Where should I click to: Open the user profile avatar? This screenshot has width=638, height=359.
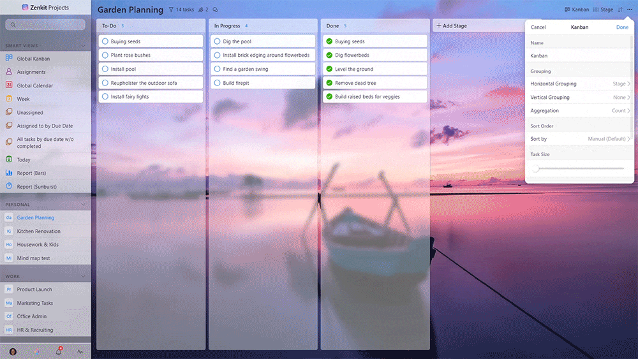tap(13, 351)
